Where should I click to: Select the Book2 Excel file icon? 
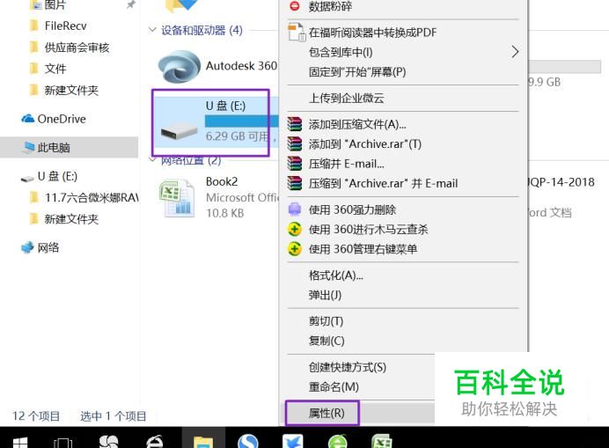[177, 198]
